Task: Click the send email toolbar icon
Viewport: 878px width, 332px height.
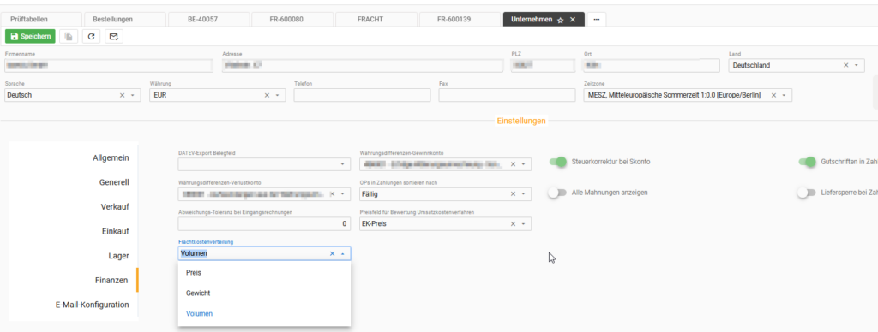Action: point(114,36)
